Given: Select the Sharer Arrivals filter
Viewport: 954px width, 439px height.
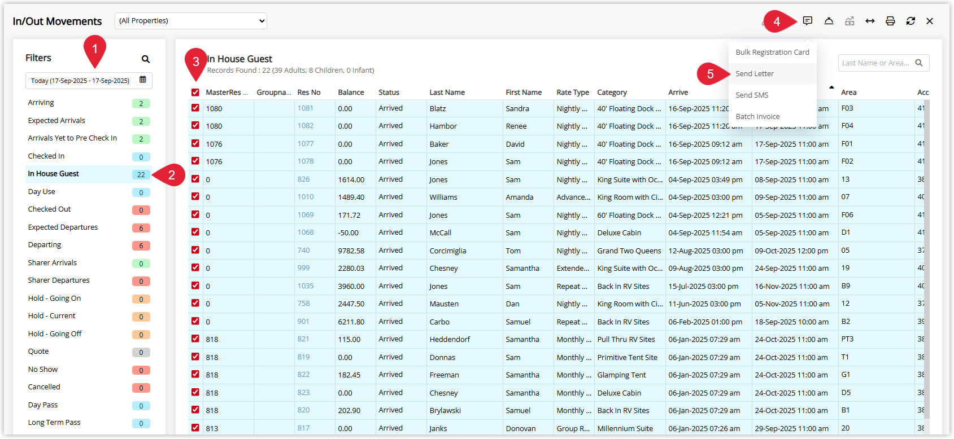Looking at the screenshot, I should (89, 263).
